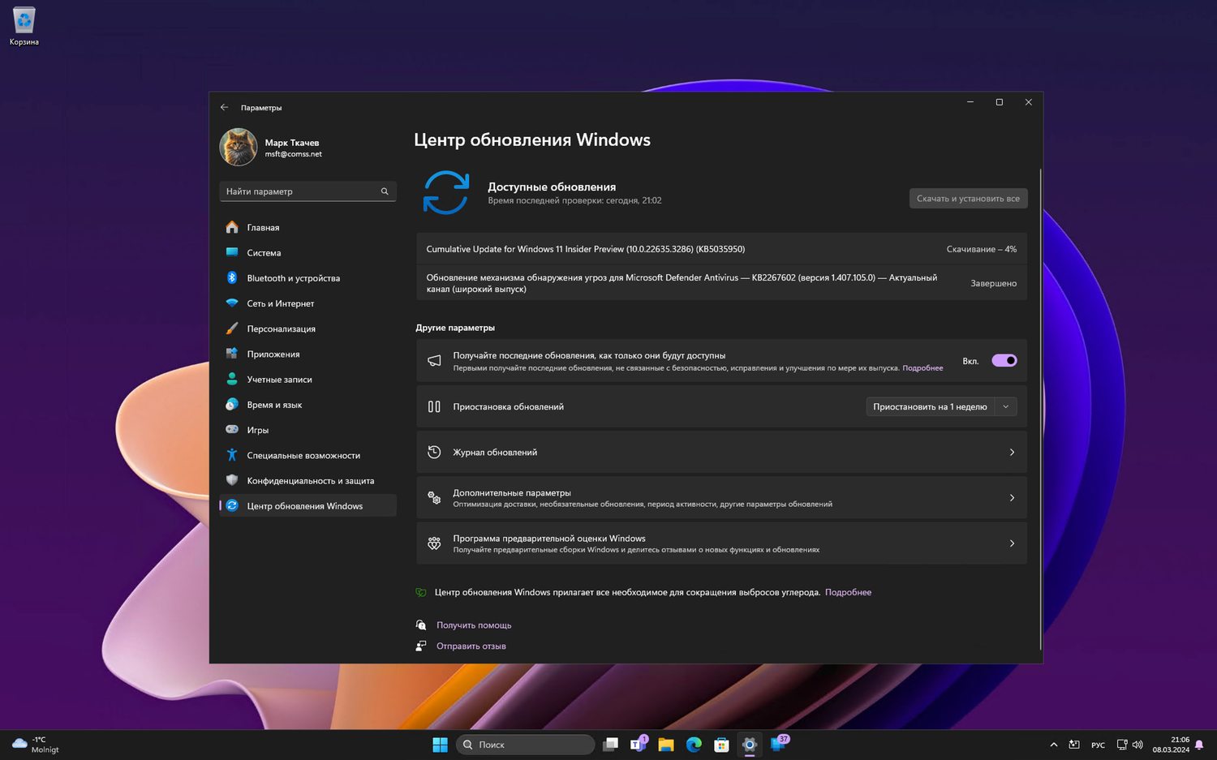Open the weather widget on taskbar

tap(36, 745)
